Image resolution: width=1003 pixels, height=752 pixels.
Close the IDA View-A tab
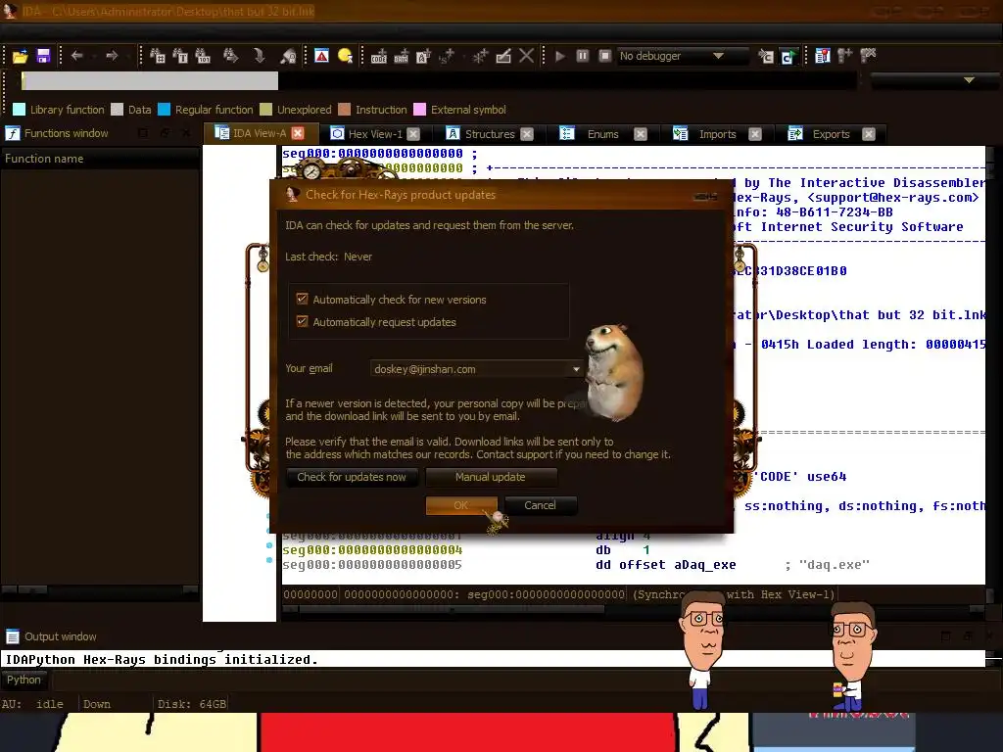pos(298,133)
